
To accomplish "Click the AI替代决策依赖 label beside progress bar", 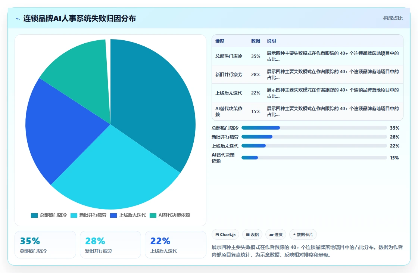I will tap(224, 158).
